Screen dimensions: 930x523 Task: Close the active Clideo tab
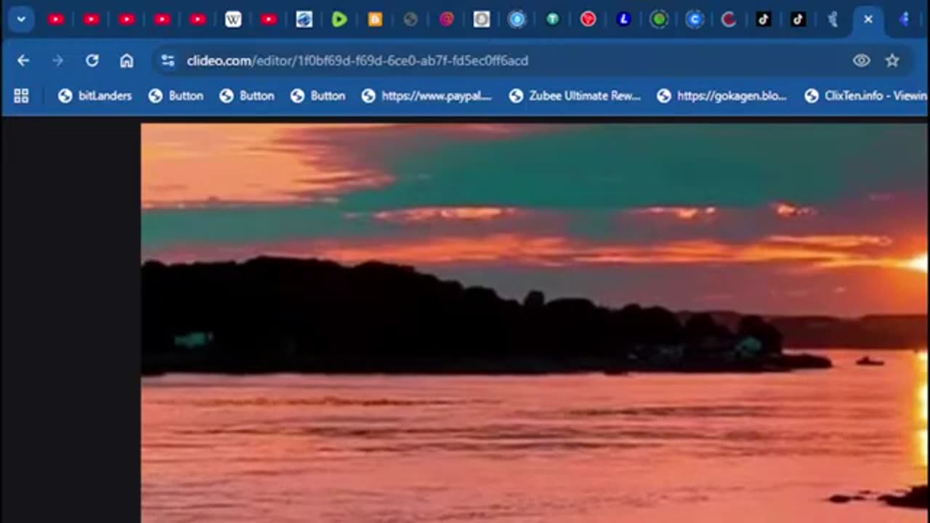click(868, 20)
